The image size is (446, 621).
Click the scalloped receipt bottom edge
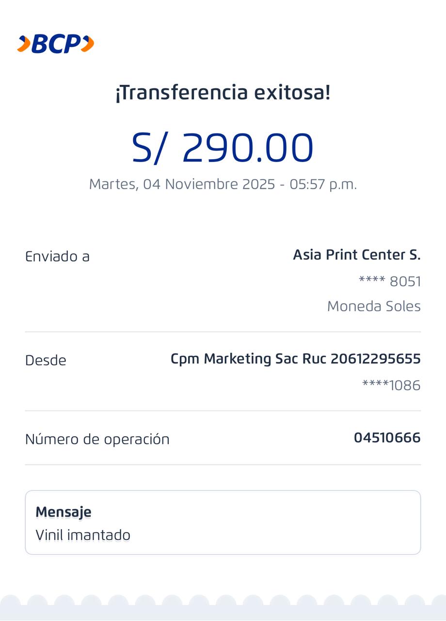223,606
